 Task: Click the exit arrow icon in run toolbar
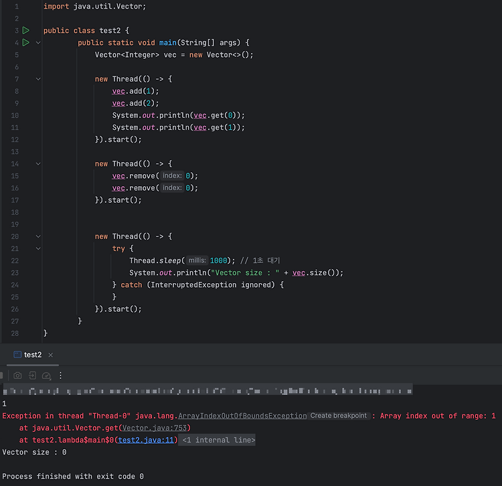(x=32, y=376)
